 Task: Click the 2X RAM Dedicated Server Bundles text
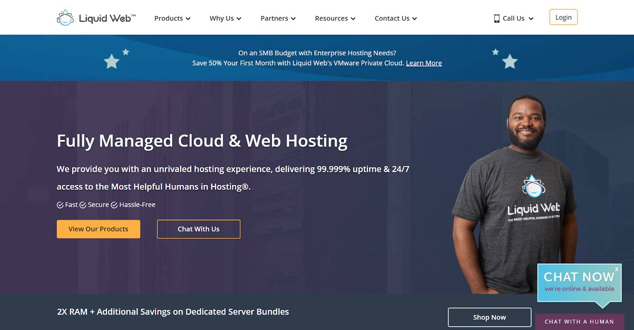[173, 312]
